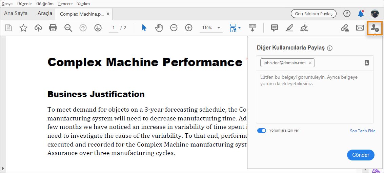The width and height of the screenshot is (384, 173).
Task: Click the Business Justification heading
Action: coord(96,94)
